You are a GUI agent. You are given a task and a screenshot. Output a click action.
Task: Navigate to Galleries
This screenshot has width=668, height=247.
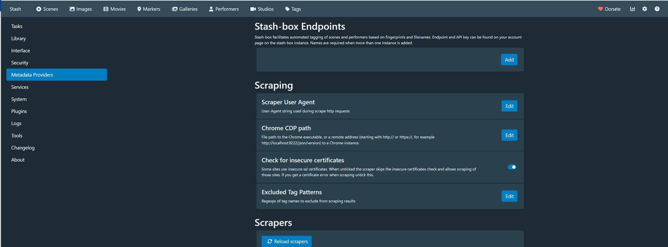point(185,9)
